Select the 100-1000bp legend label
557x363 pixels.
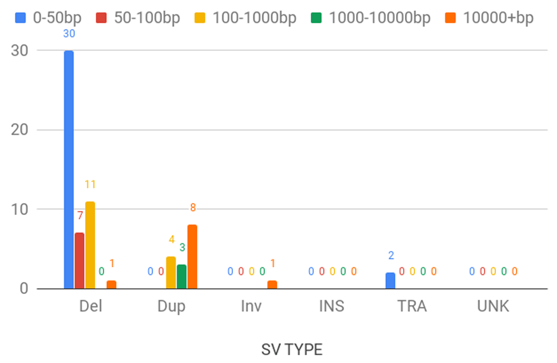click(255, 18)
